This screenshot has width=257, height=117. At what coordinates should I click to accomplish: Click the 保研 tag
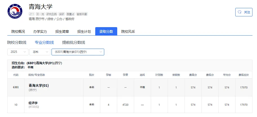tap(62, 14)
